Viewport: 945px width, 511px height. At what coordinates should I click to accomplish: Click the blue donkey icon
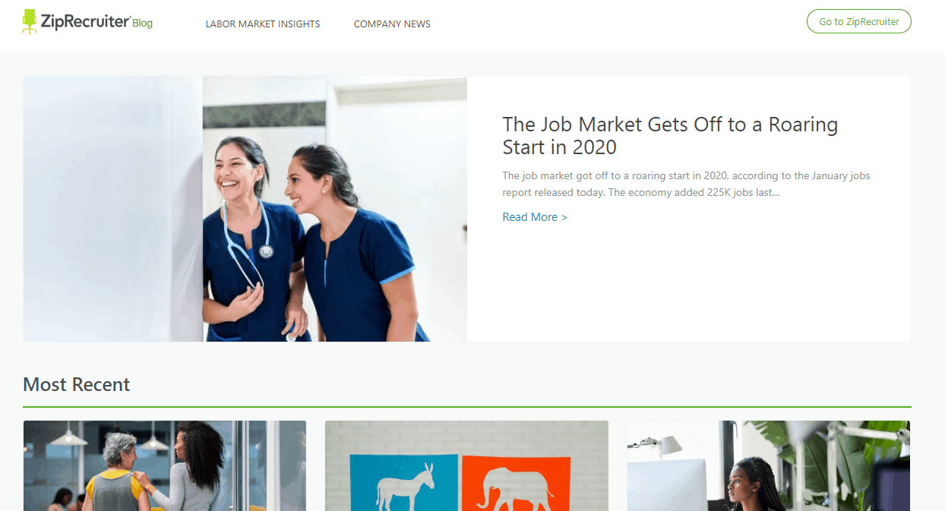click(x=404, y=486)
